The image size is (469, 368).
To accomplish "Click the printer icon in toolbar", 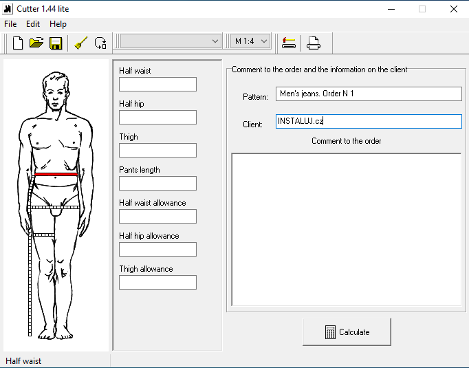I will click(x=314, y=43).
